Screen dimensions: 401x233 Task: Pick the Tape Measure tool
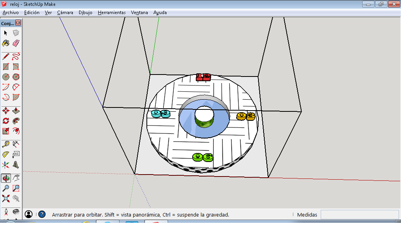point(6,144)
